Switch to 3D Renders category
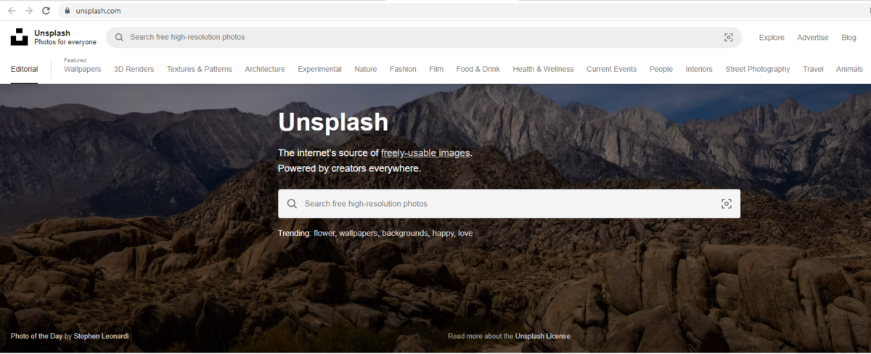The height and width of the screenshot is (354, 871). 134,69
